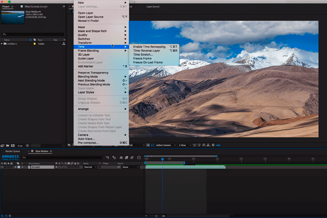The height and width of the screenshot is (218, 327).
Task: Toggle composition Motion Blur switch in timeline
Action: (132, 157)
